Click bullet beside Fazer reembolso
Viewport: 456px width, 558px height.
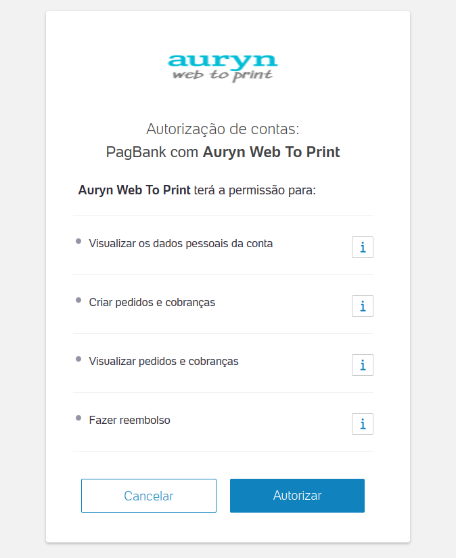(x=78, y=418)
